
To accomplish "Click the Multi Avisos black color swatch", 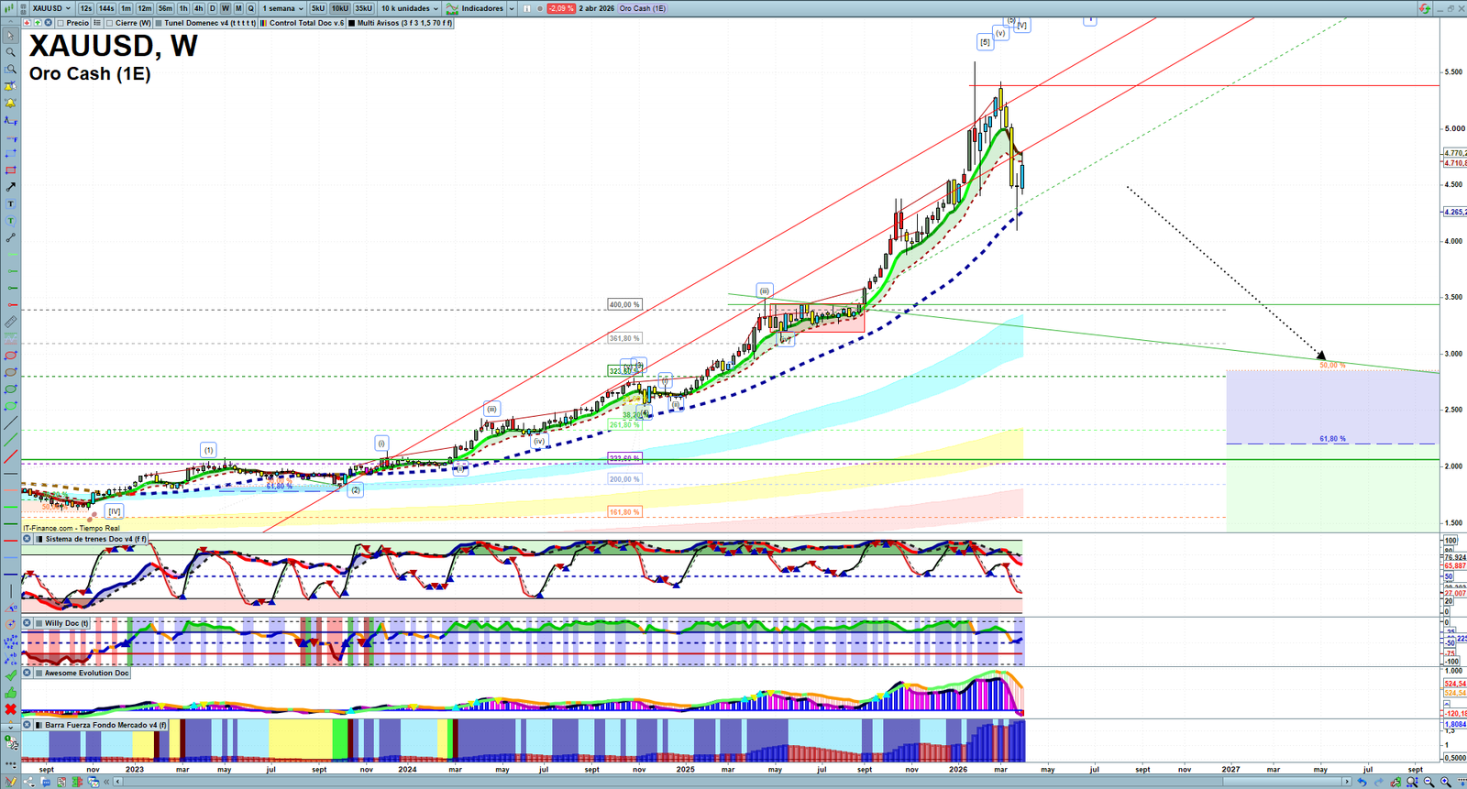I will coord(352,23).
